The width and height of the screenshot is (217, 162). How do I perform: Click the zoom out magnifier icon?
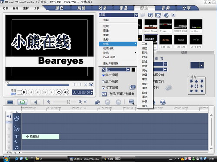tap(49, 102)
